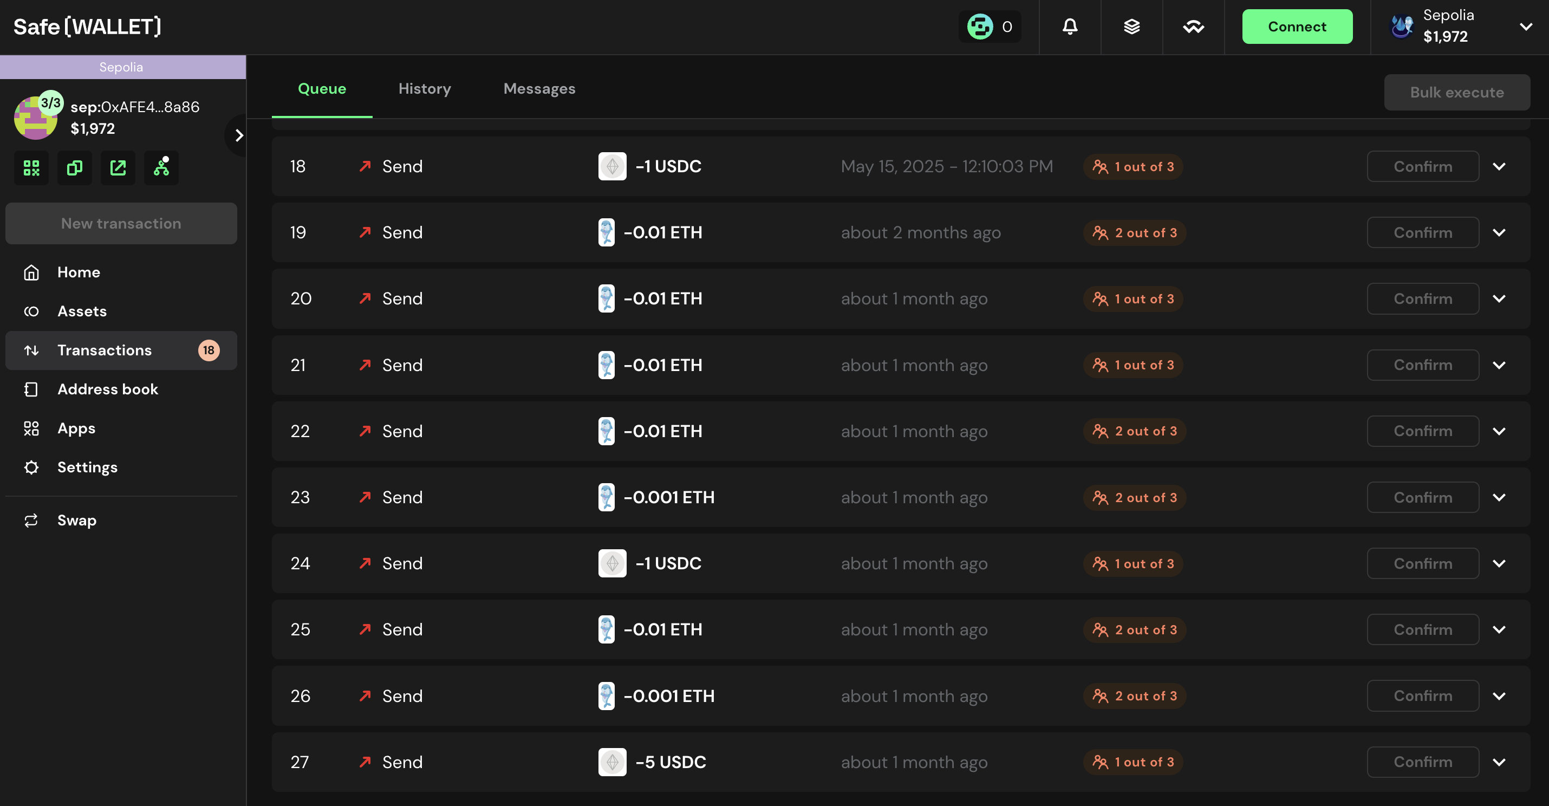Switch to the History tab
Image resolution: width=1549 pixels, height=806 pixels.
[x=425, y=89]
